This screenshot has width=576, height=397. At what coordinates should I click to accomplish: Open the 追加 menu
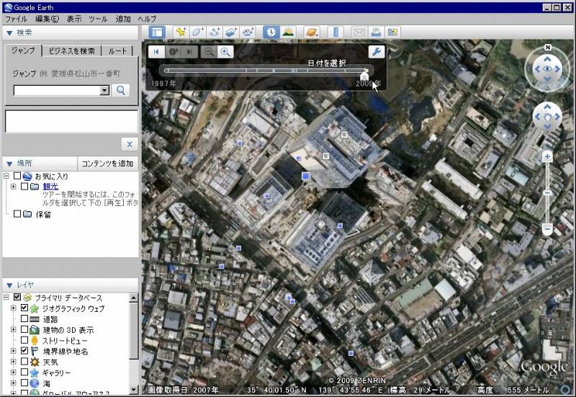(123, 19)
